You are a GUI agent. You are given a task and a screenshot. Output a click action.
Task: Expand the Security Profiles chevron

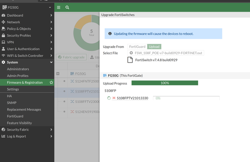(x=51, y=35)
